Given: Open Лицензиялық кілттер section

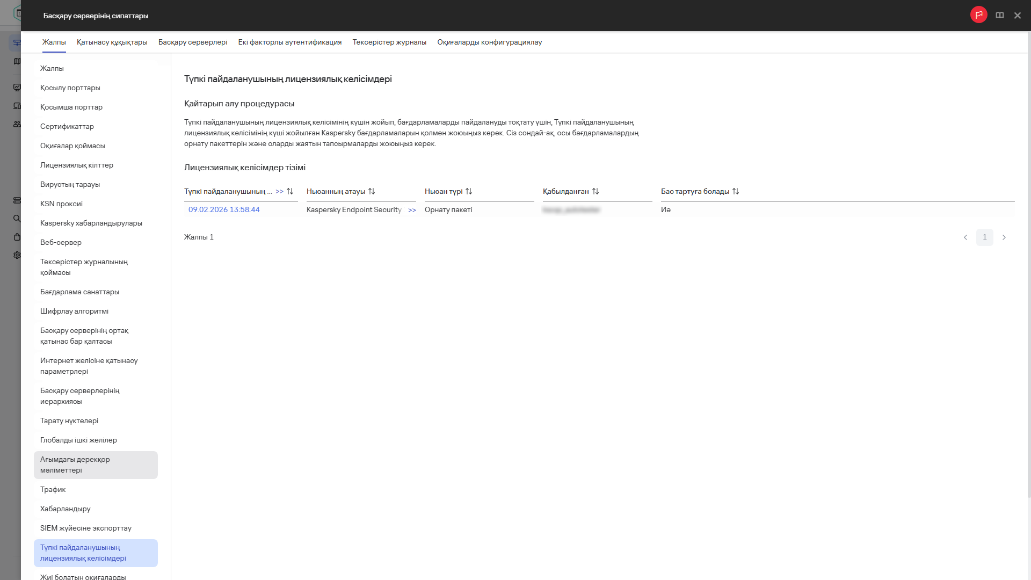Looking at the screenshot, I should pyautogui.click(x=77, y=165).
